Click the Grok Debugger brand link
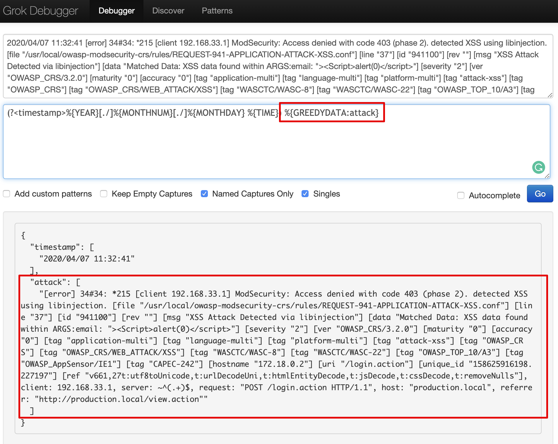 [x=41, y=11]
